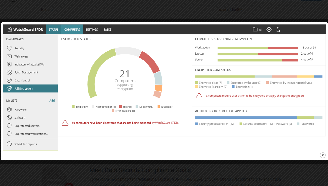Click the Web access monitor icon

9,56
